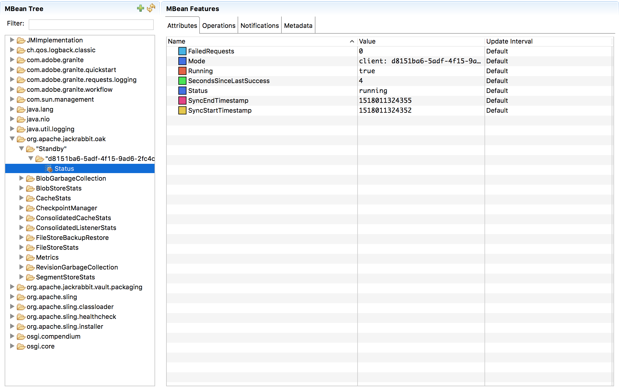Screen dimensions: 621x388
Task: Click the org.apache.sling folder icon
Action: (x=21, y=297)
